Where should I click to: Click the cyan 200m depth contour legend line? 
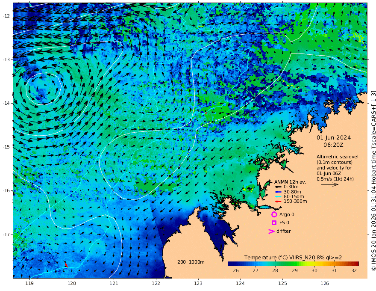pyautogui.click(x=184, y=266)
